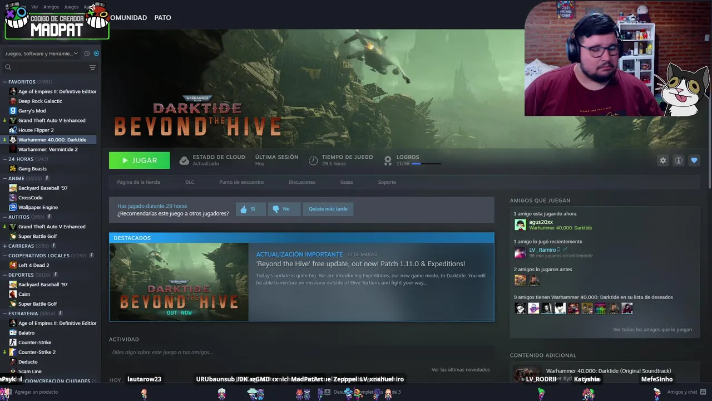Collapse the DEPORTES collection
Viewport: 712px width, 401px height.
[5, 275]
